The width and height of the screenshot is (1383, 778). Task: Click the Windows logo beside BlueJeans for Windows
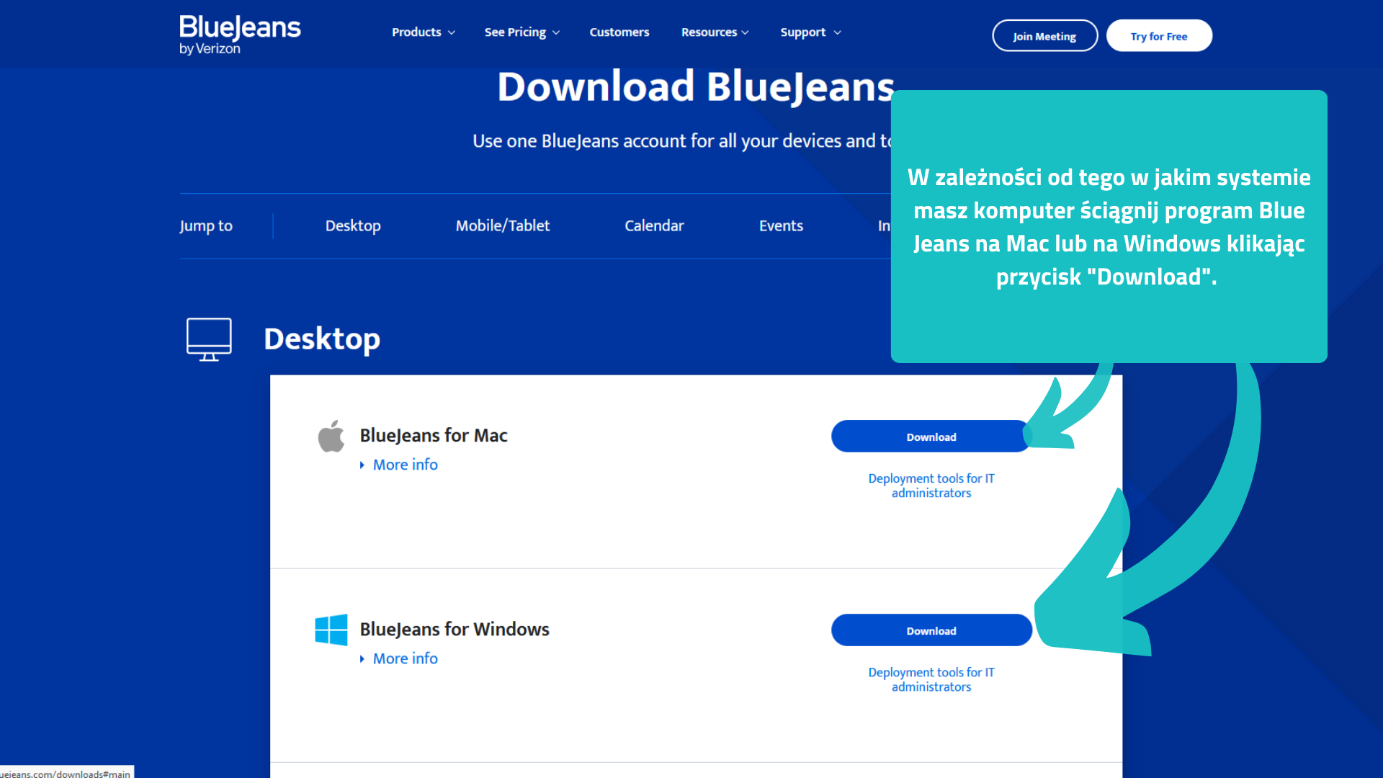pyautogui.click(x=331, y=630)
